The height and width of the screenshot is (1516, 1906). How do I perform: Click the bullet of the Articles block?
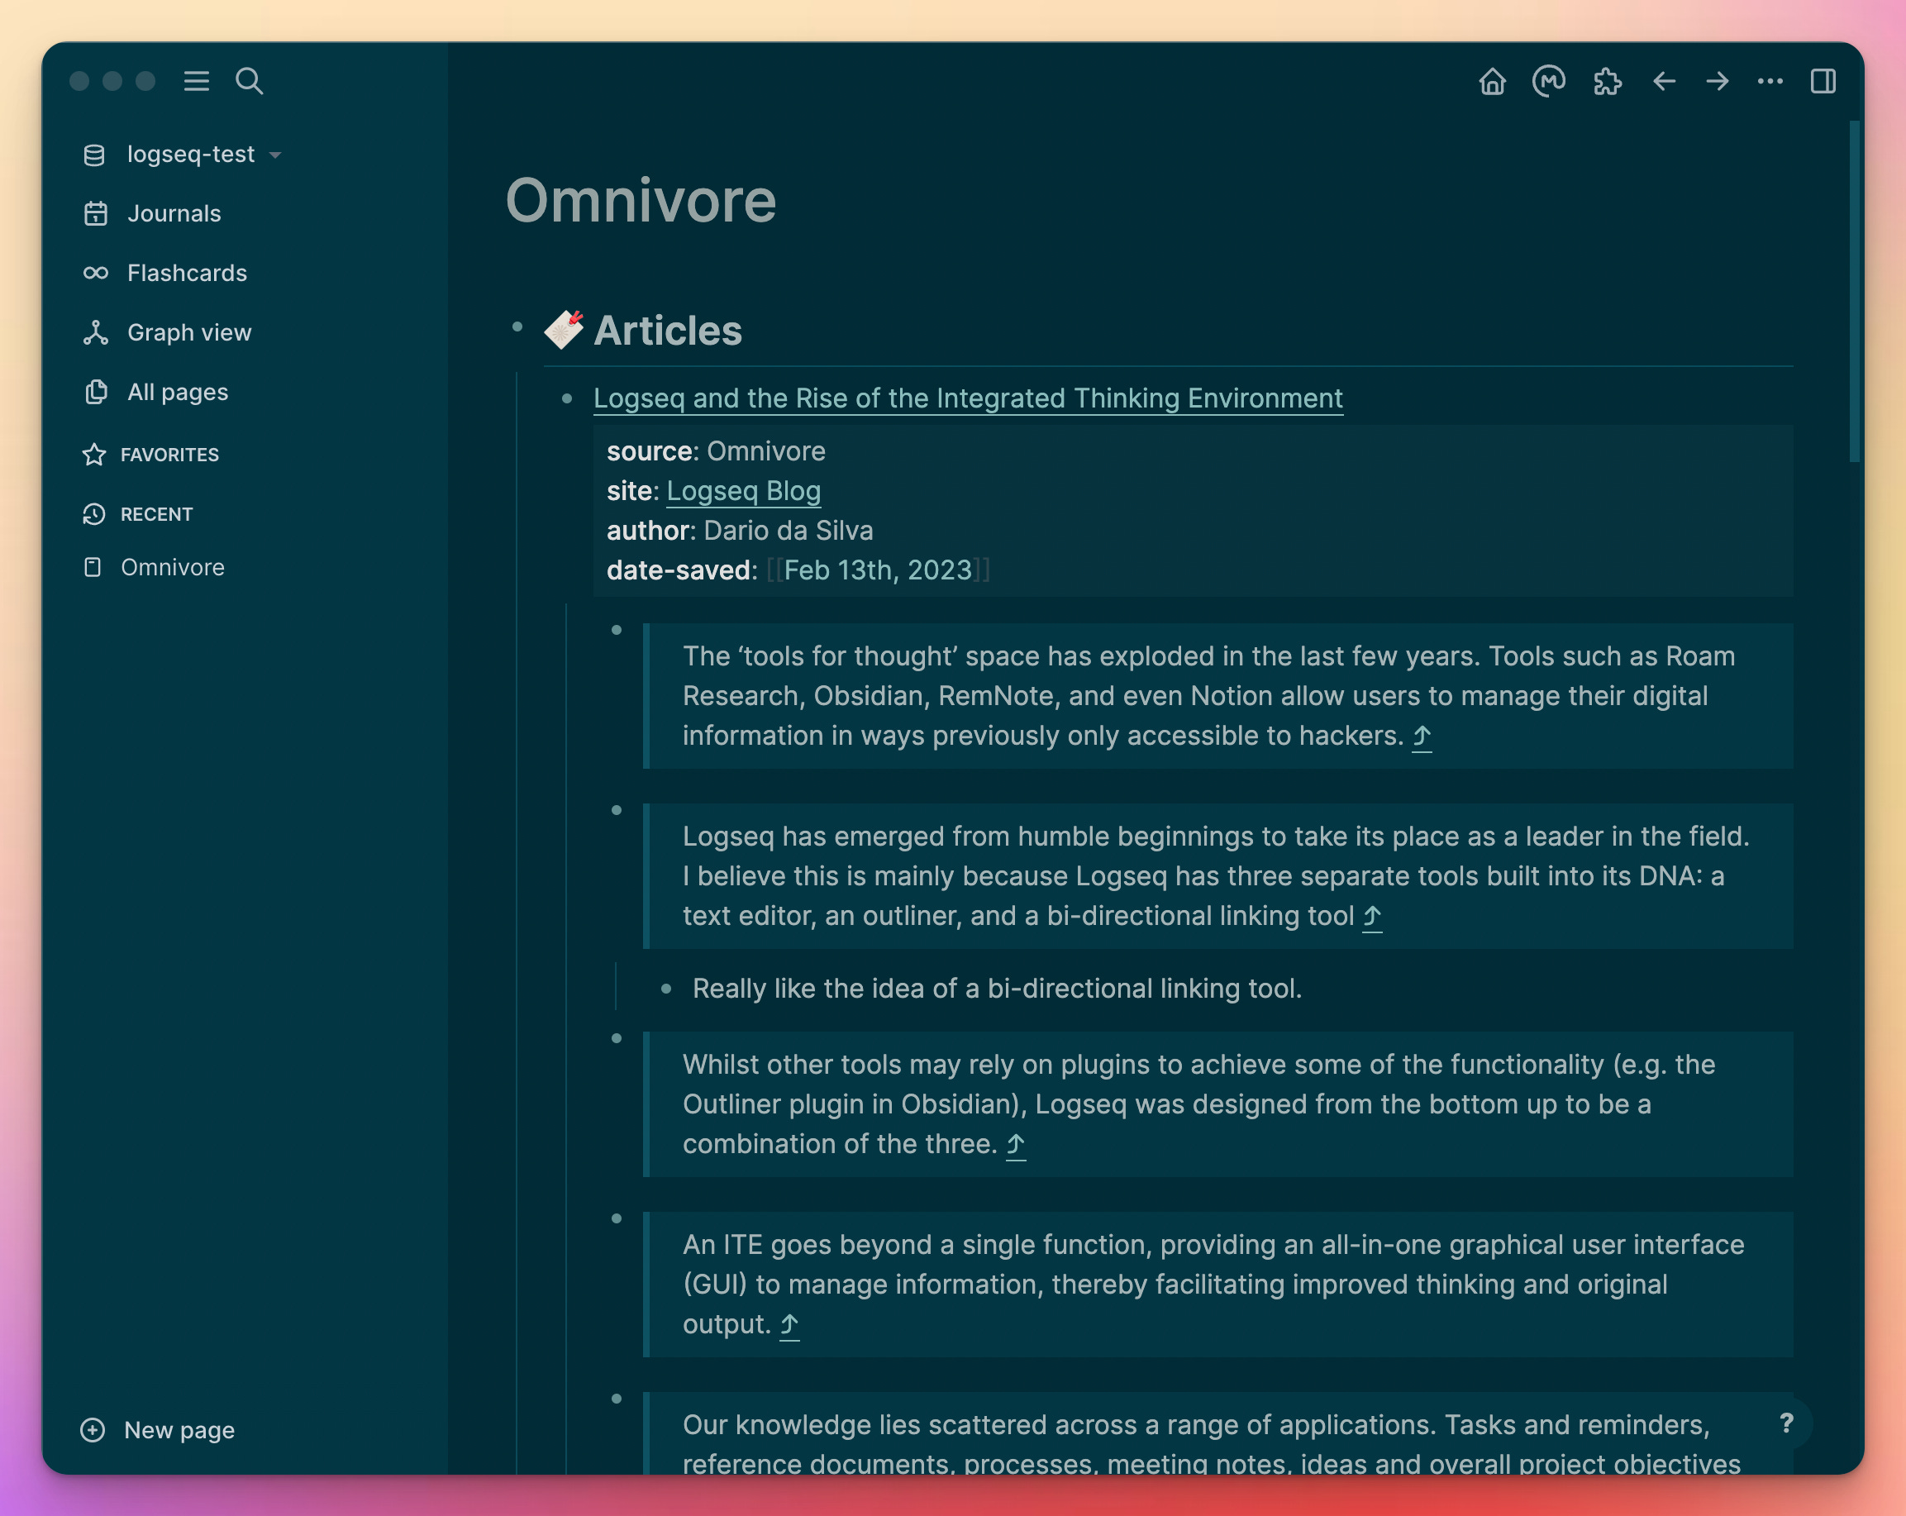pos(517,327)
